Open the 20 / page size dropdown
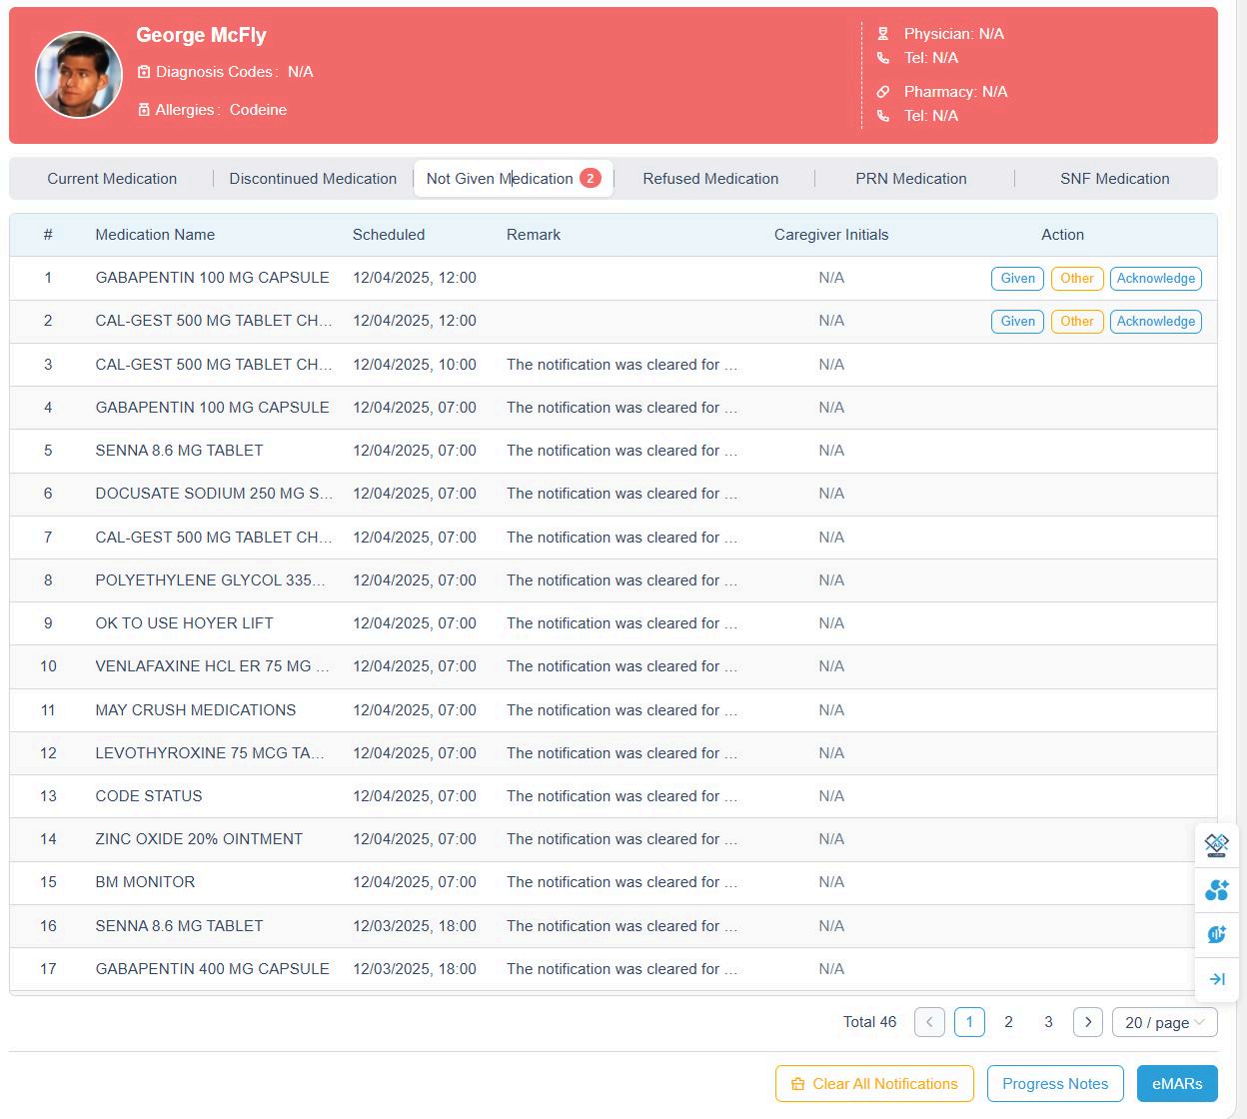The image size is (1247, 1119). (x=1164, y=1022)
